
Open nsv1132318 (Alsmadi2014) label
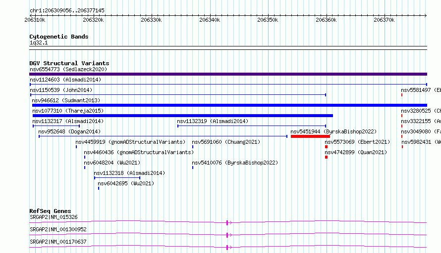pos(129,173)
